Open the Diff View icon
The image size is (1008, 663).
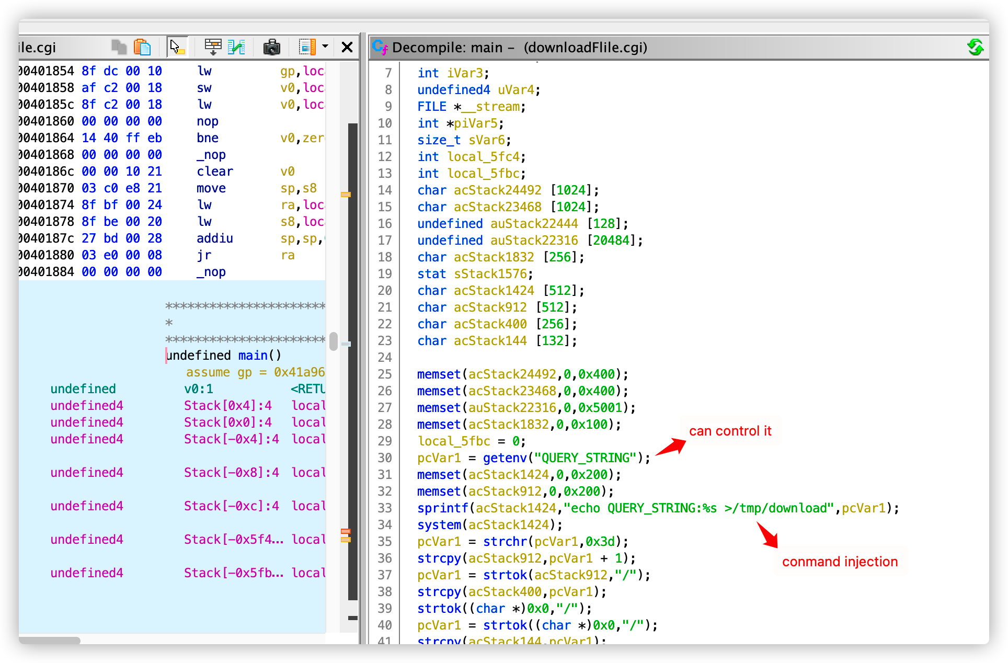tap(237, 48)
